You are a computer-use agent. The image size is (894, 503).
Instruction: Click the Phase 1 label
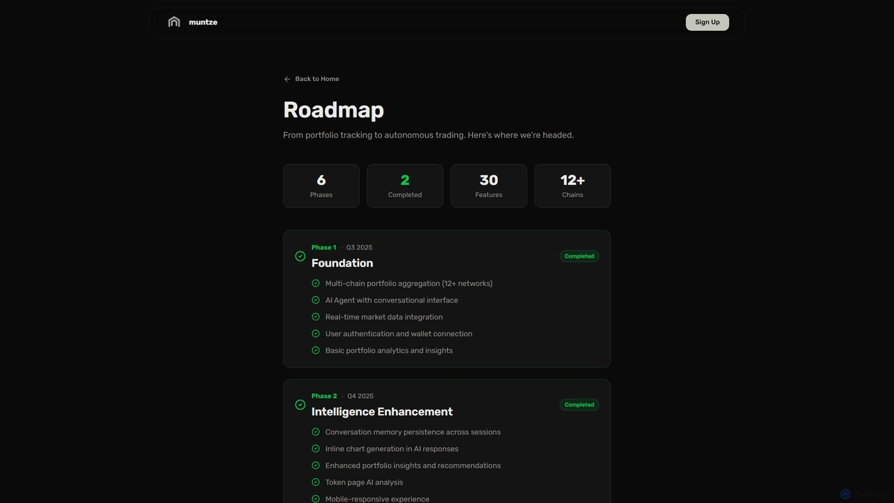[323, 247]
